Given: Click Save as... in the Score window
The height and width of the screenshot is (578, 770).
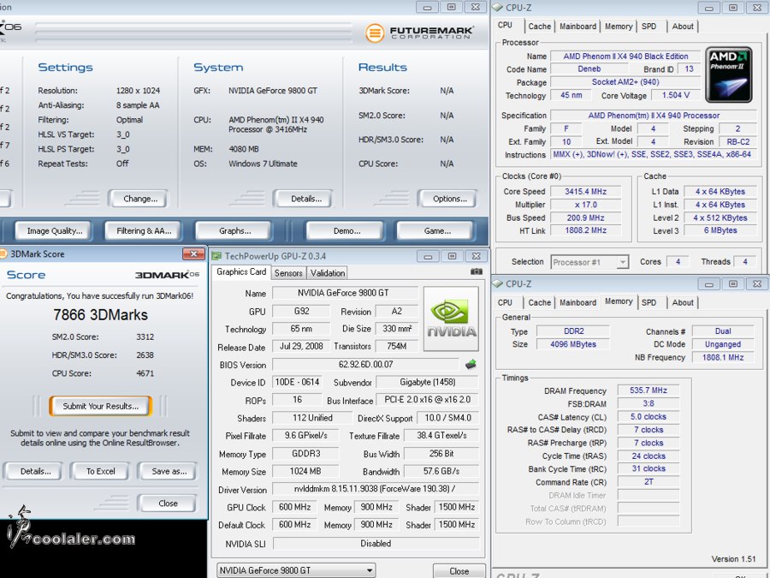Looking at the screenshot, I should click(x=169, y=471).
